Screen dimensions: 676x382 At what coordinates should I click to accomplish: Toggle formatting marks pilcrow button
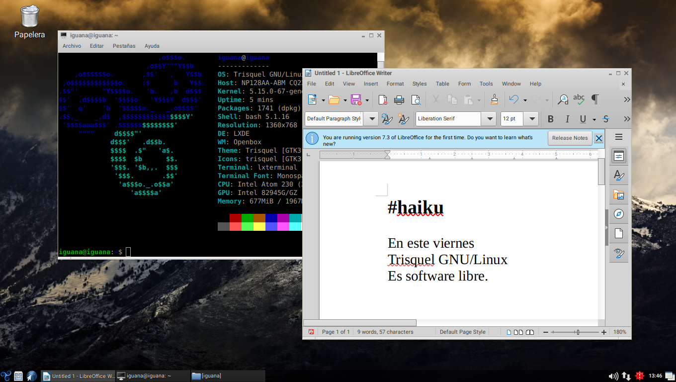tap(595, 100)
